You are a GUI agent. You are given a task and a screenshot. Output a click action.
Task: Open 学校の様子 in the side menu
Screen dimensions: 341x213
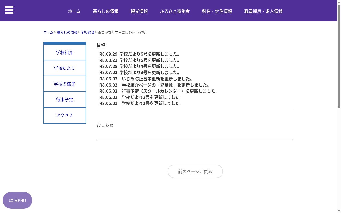tap(65, 84)
